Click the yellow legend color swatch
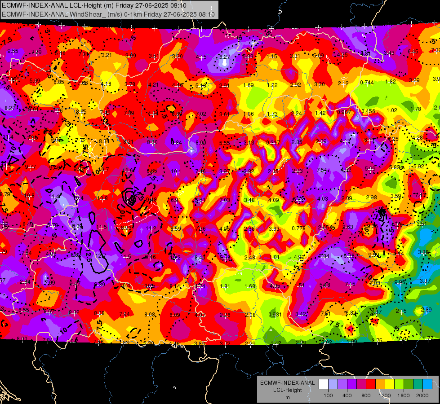440x404 pixels. [390, 384]
